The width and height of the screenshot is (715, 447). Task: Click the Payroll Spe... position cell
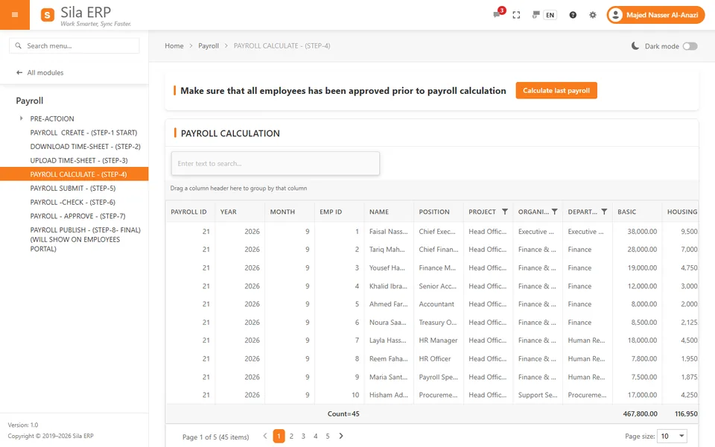click(439, 377)
